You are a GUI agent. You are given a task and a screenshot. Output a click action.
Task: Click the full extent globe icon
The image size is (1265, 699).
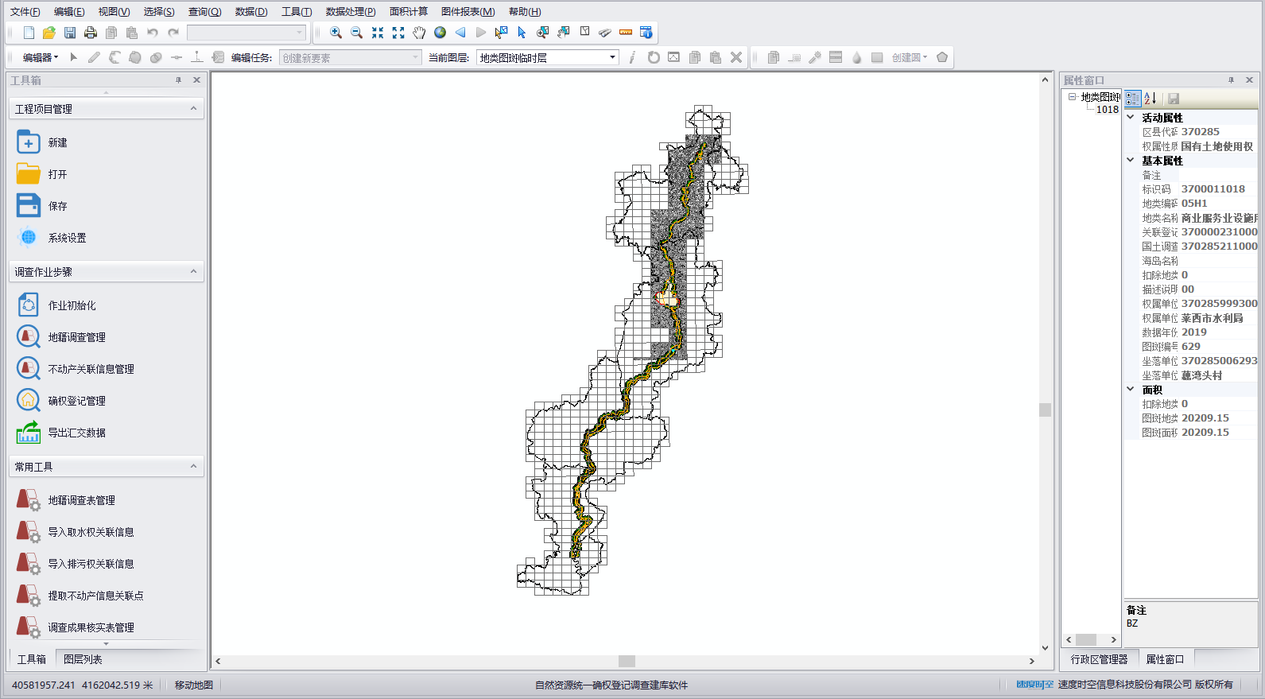tap(440, 33)
